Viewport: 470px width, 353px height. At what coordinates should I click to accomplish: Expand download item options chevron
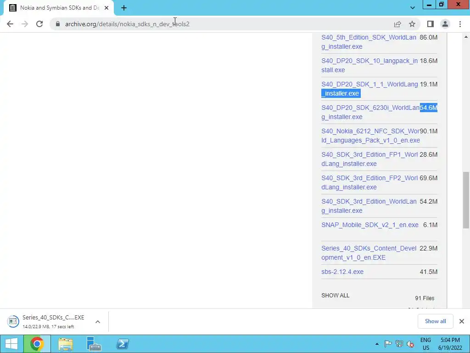point(98,322)
